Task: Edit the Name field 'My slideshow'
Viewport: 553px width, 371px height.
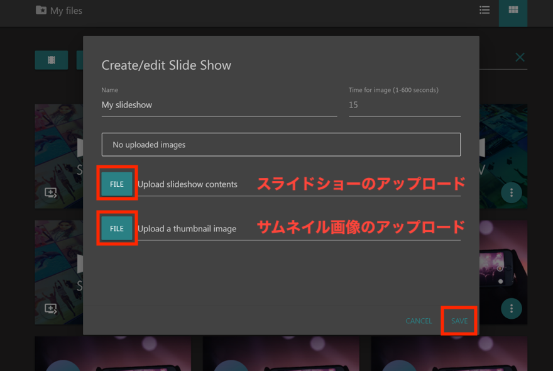Action: click(219, 105)
